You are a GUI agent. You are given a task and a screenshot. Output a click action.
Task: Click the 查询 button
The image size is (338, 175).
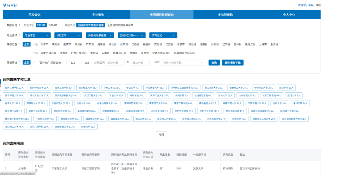pyautogui.click(x=214, y=63)
